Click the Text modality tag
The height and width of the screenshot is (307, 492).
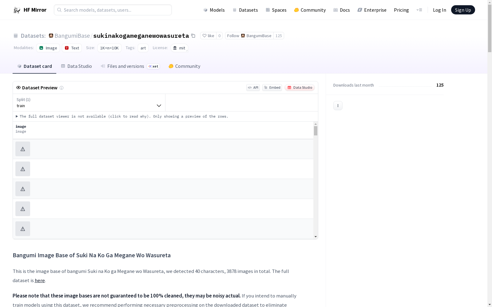point(72,48)
